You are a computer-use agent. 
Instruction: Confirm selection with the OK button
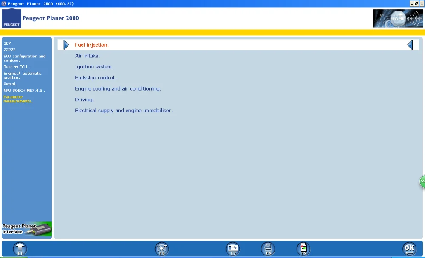click(x=409, y=249)
